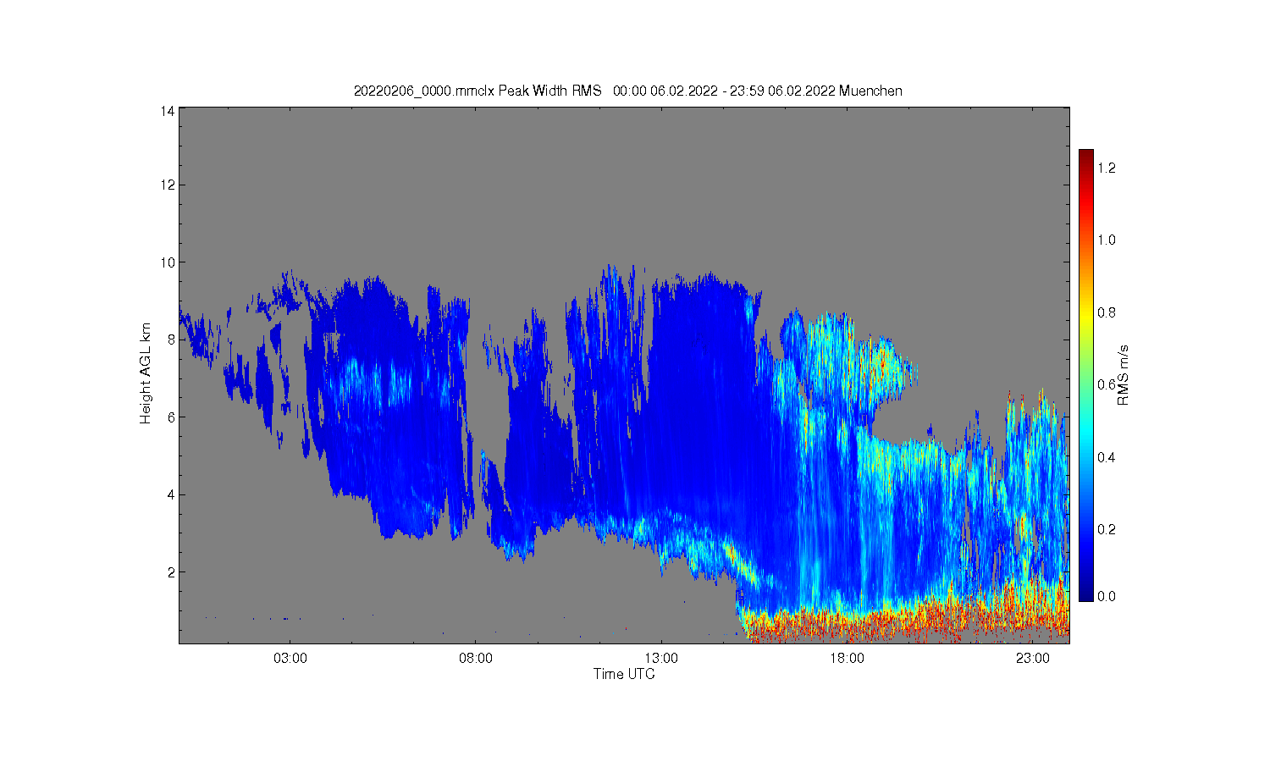Click the height tick label 12

point(168,185)
